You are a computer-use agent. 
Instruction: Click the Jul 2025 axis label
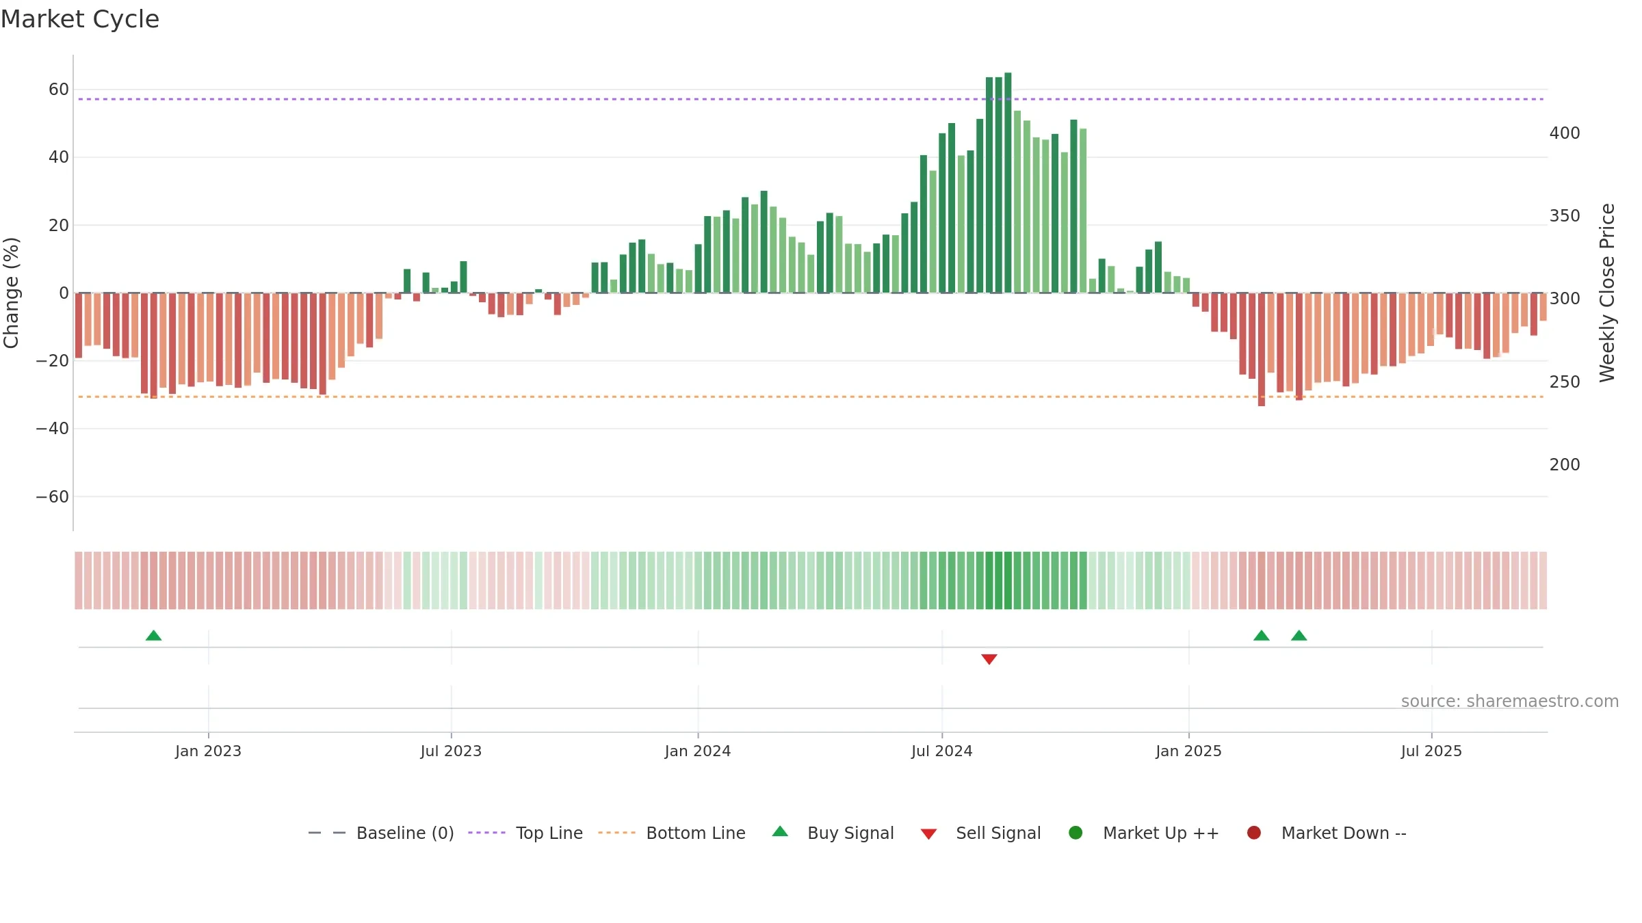(x=1431, y=751)
